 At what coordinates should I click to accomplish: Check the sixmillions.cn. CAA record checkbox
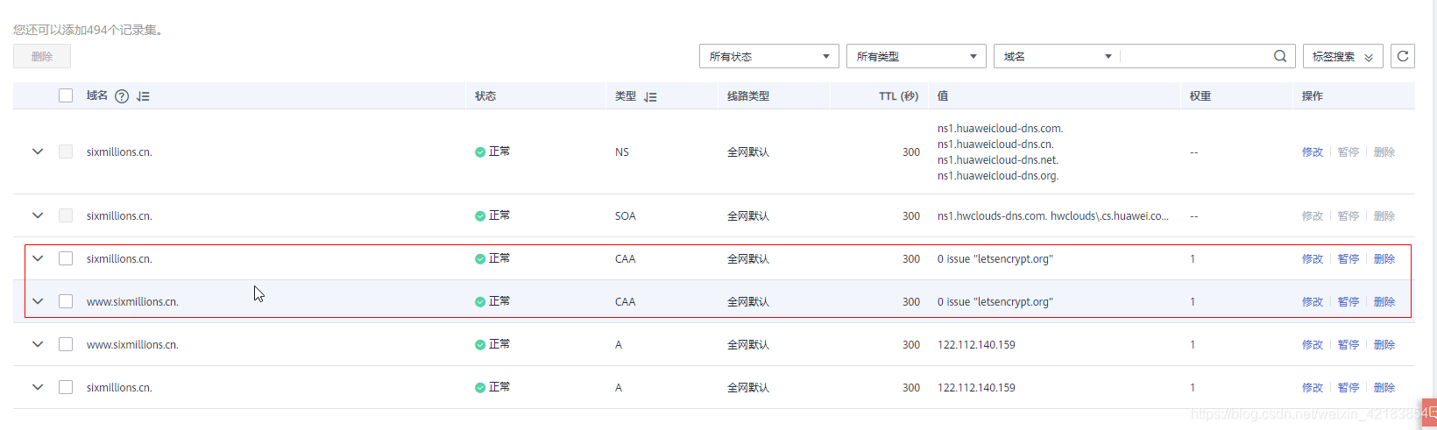pos(66,258)
